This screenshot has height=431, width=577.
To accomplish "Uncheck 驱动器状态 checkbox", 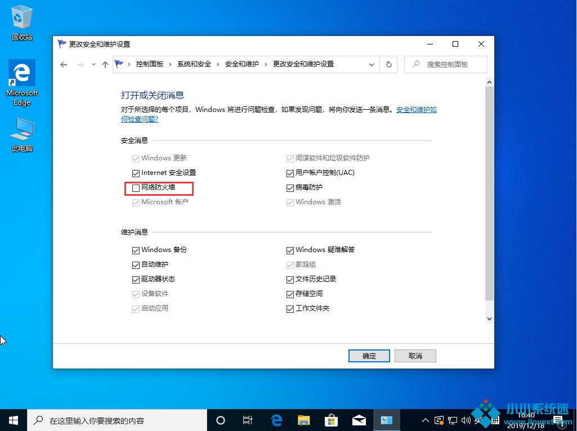I will (136, 280).
